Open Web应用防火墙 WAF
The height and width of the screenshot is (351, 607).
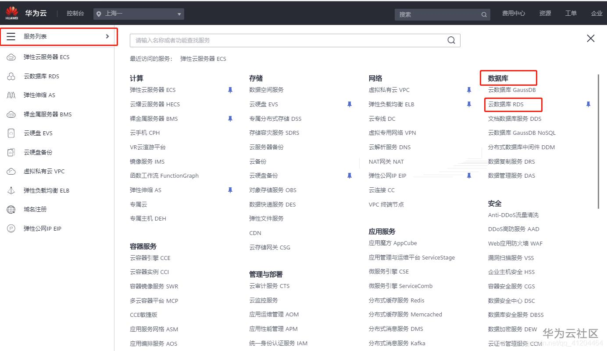tap(515, 243)
